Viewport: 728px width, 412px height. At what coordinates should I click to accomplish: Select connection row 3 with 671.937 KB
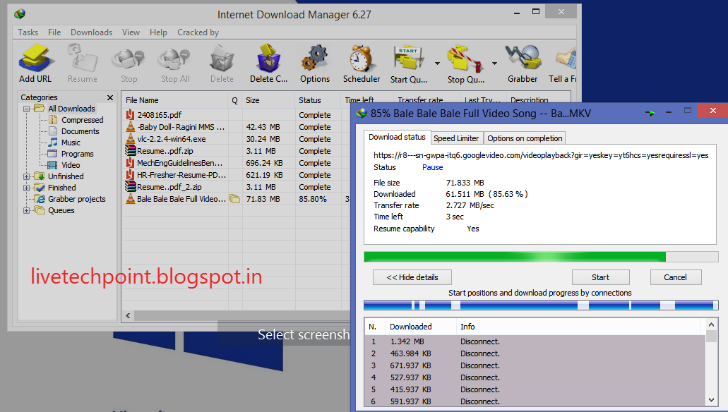click(x=535, y=365)
